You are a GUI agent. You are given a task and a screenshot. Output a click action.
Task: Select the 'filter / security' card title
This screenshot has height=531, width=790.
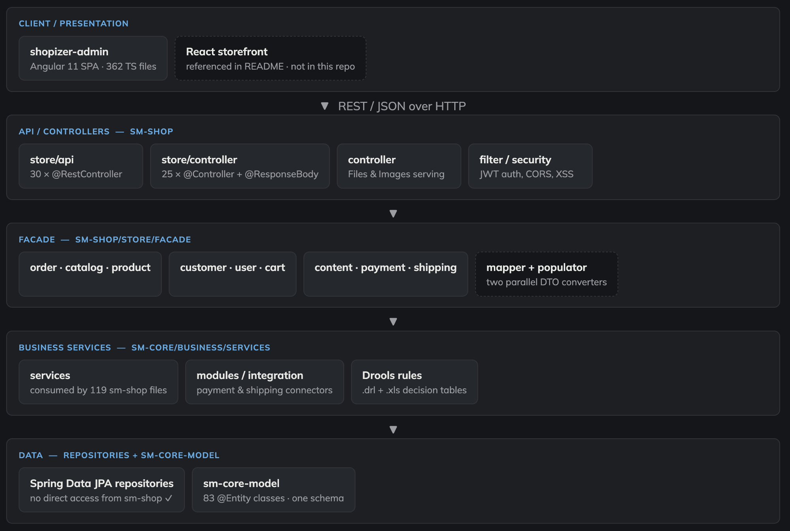click(515, 160)
